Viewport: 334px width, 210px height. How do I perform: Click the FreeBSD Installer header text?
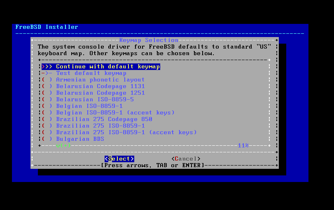(x=47, y=27)
